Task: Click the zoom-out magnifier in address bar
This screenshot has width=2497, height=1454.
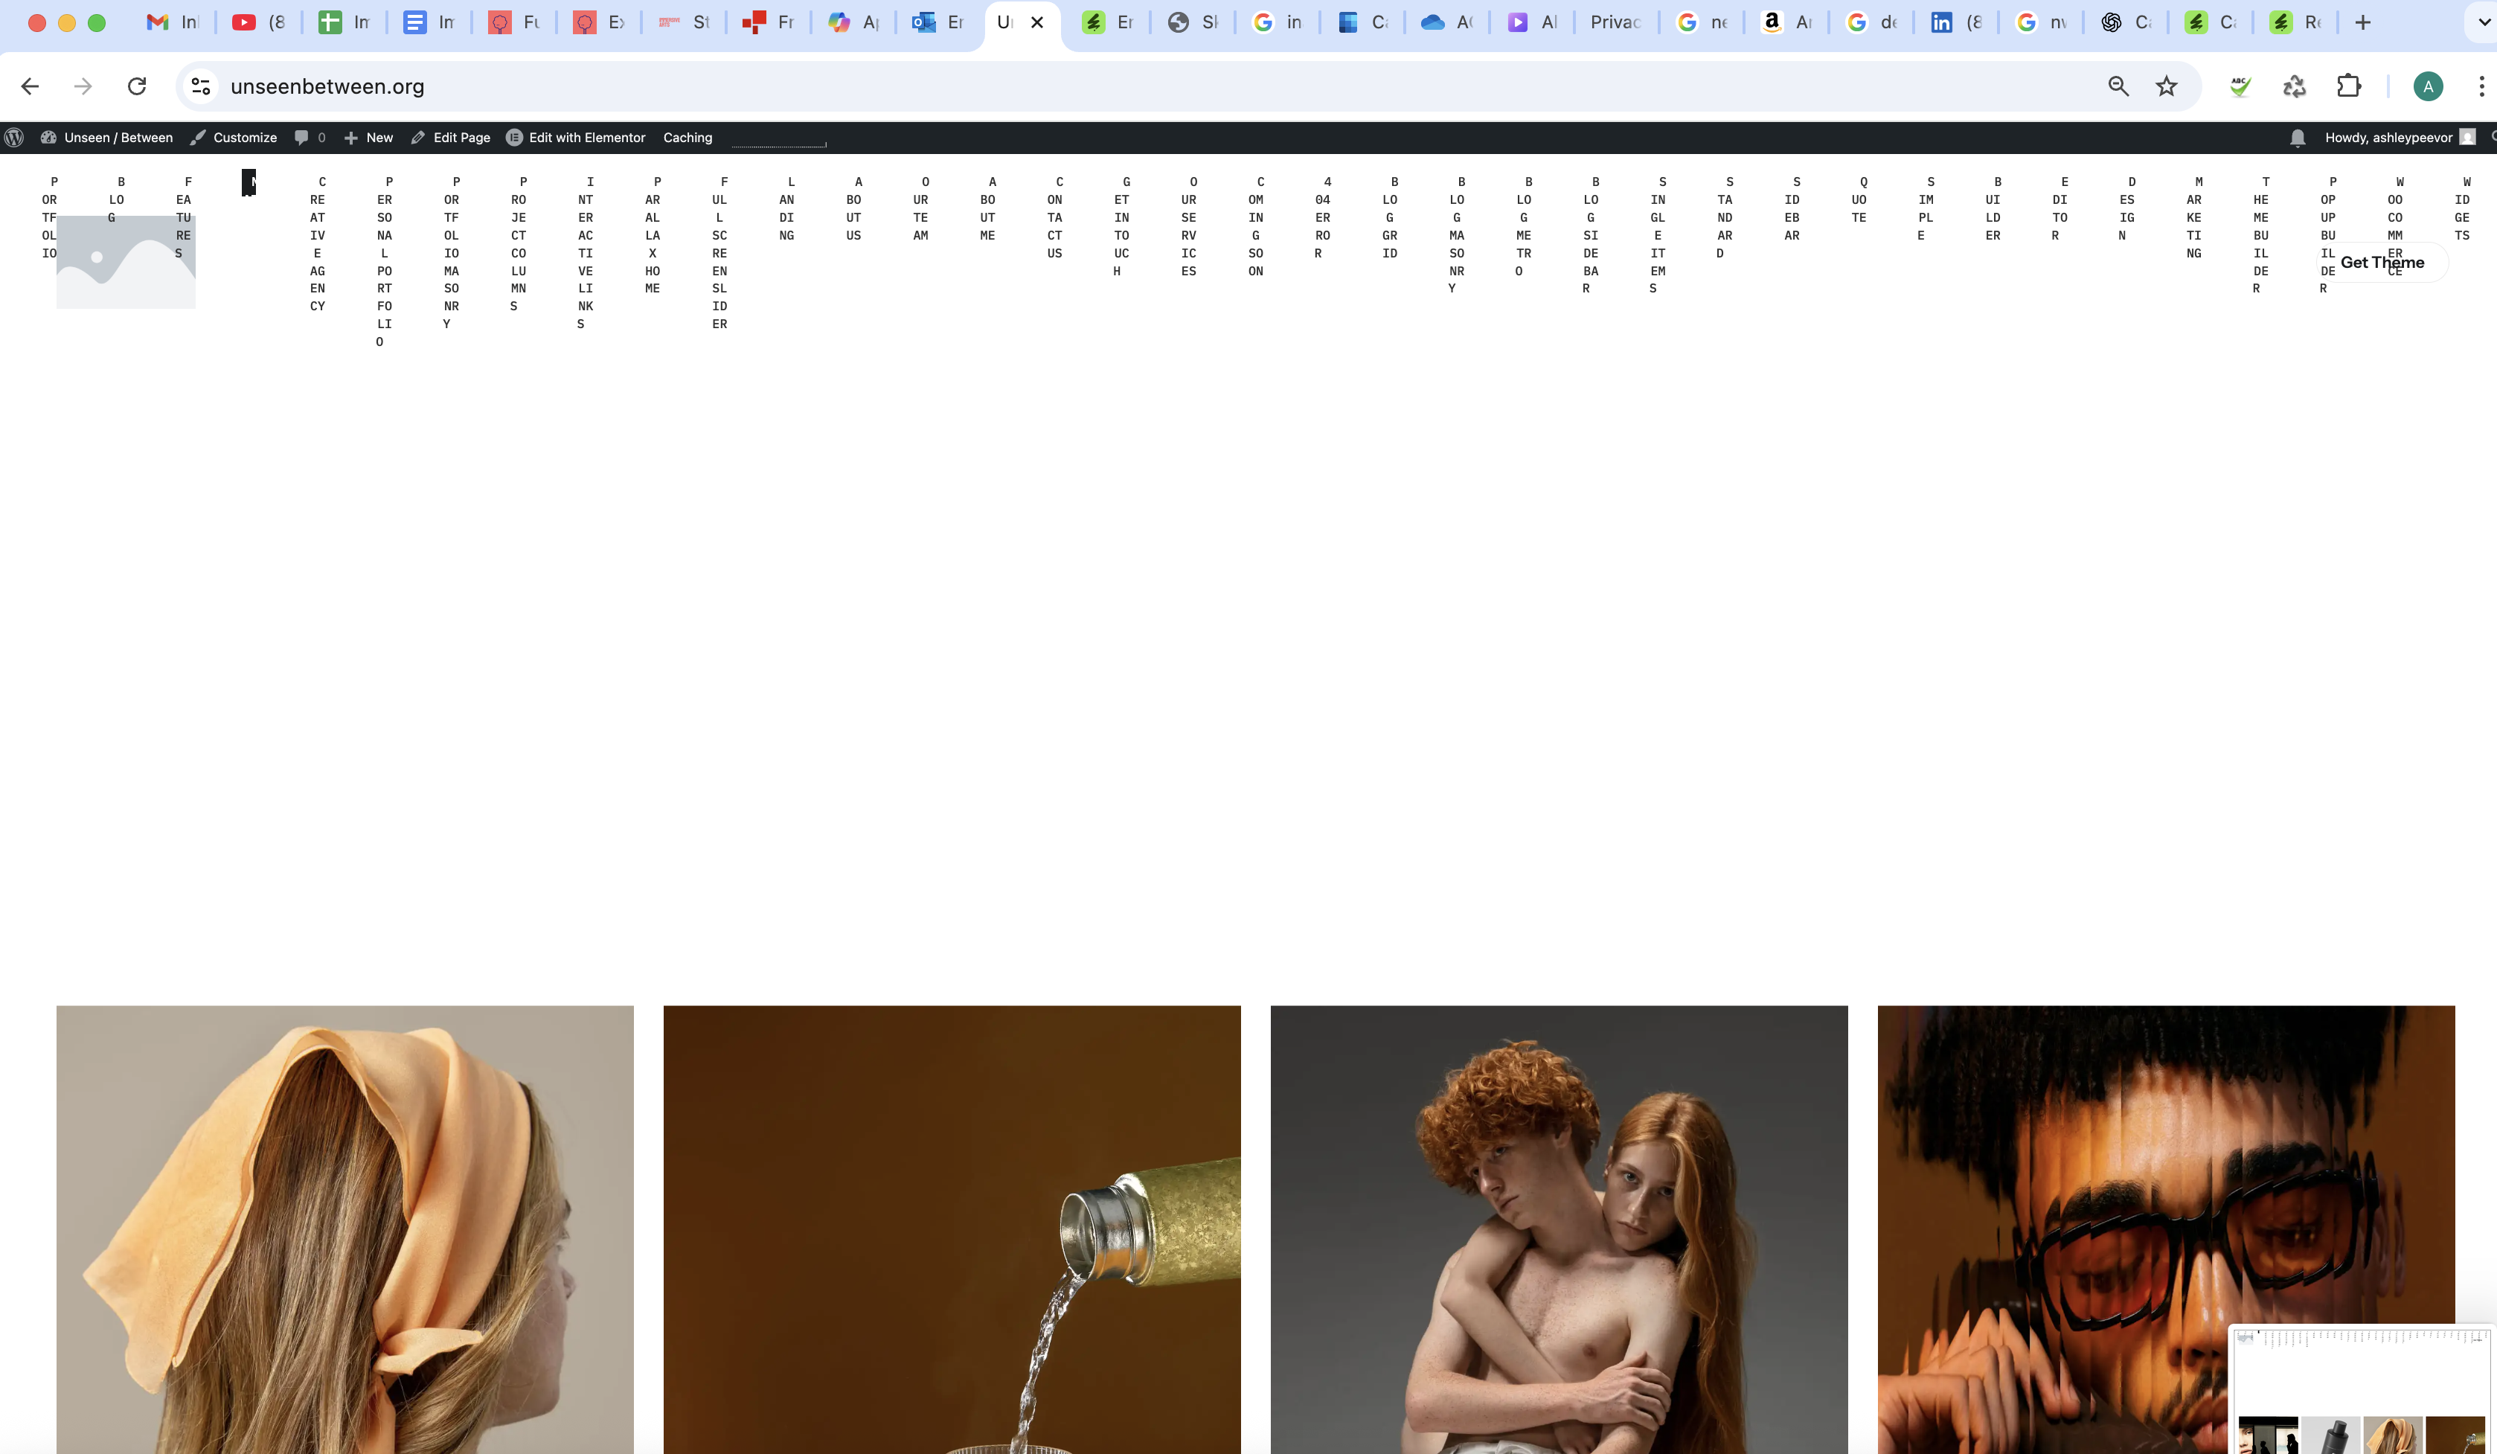Action: click(2118, 86)
